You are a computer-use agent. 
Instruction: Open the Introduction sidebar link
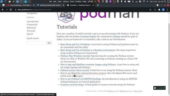(33, 21)
